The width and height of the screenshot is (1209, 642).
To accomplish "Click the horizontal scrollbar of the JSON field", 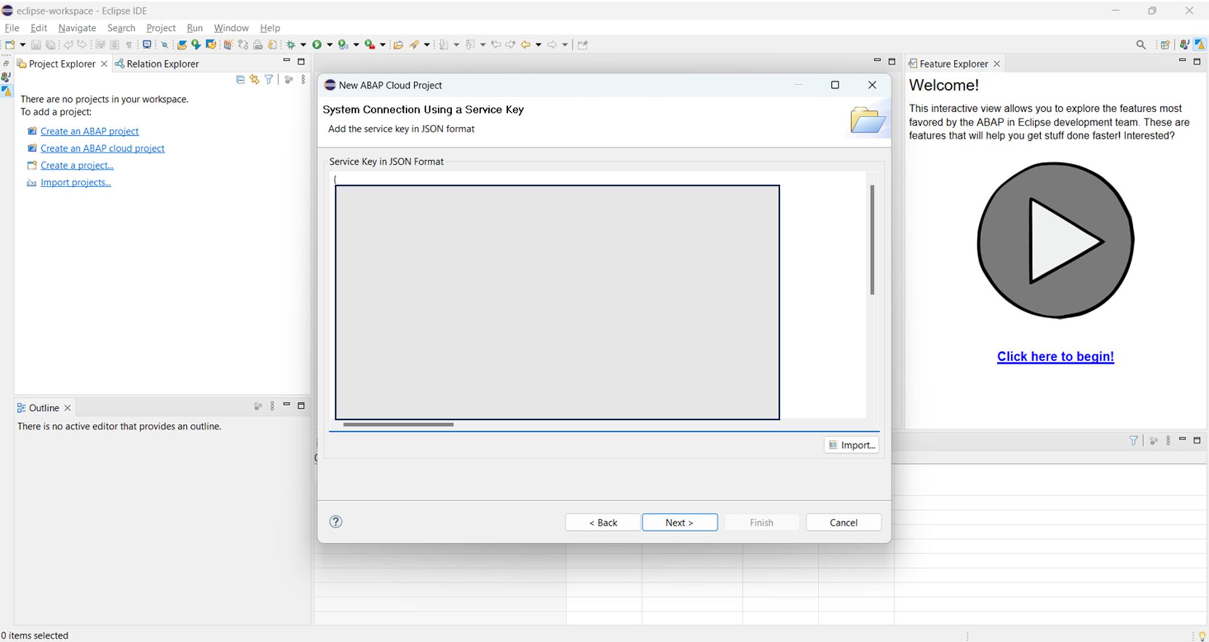I will [398, 425].
